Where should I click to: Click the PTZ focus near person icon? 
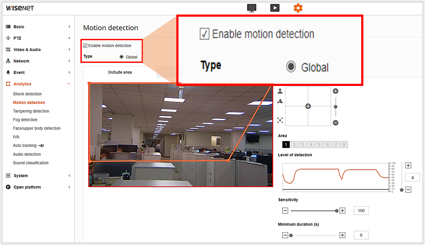[280, 91]
